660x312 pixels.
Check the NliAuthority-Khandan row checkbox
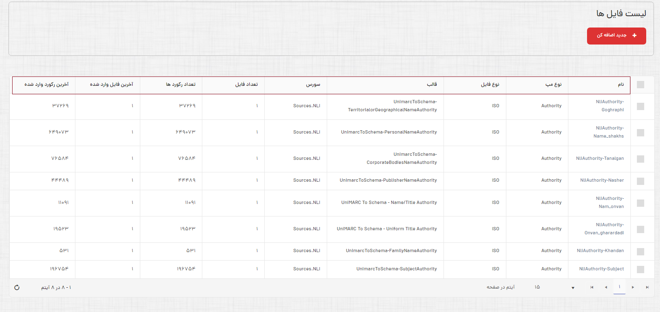click(x=641, y=251)
